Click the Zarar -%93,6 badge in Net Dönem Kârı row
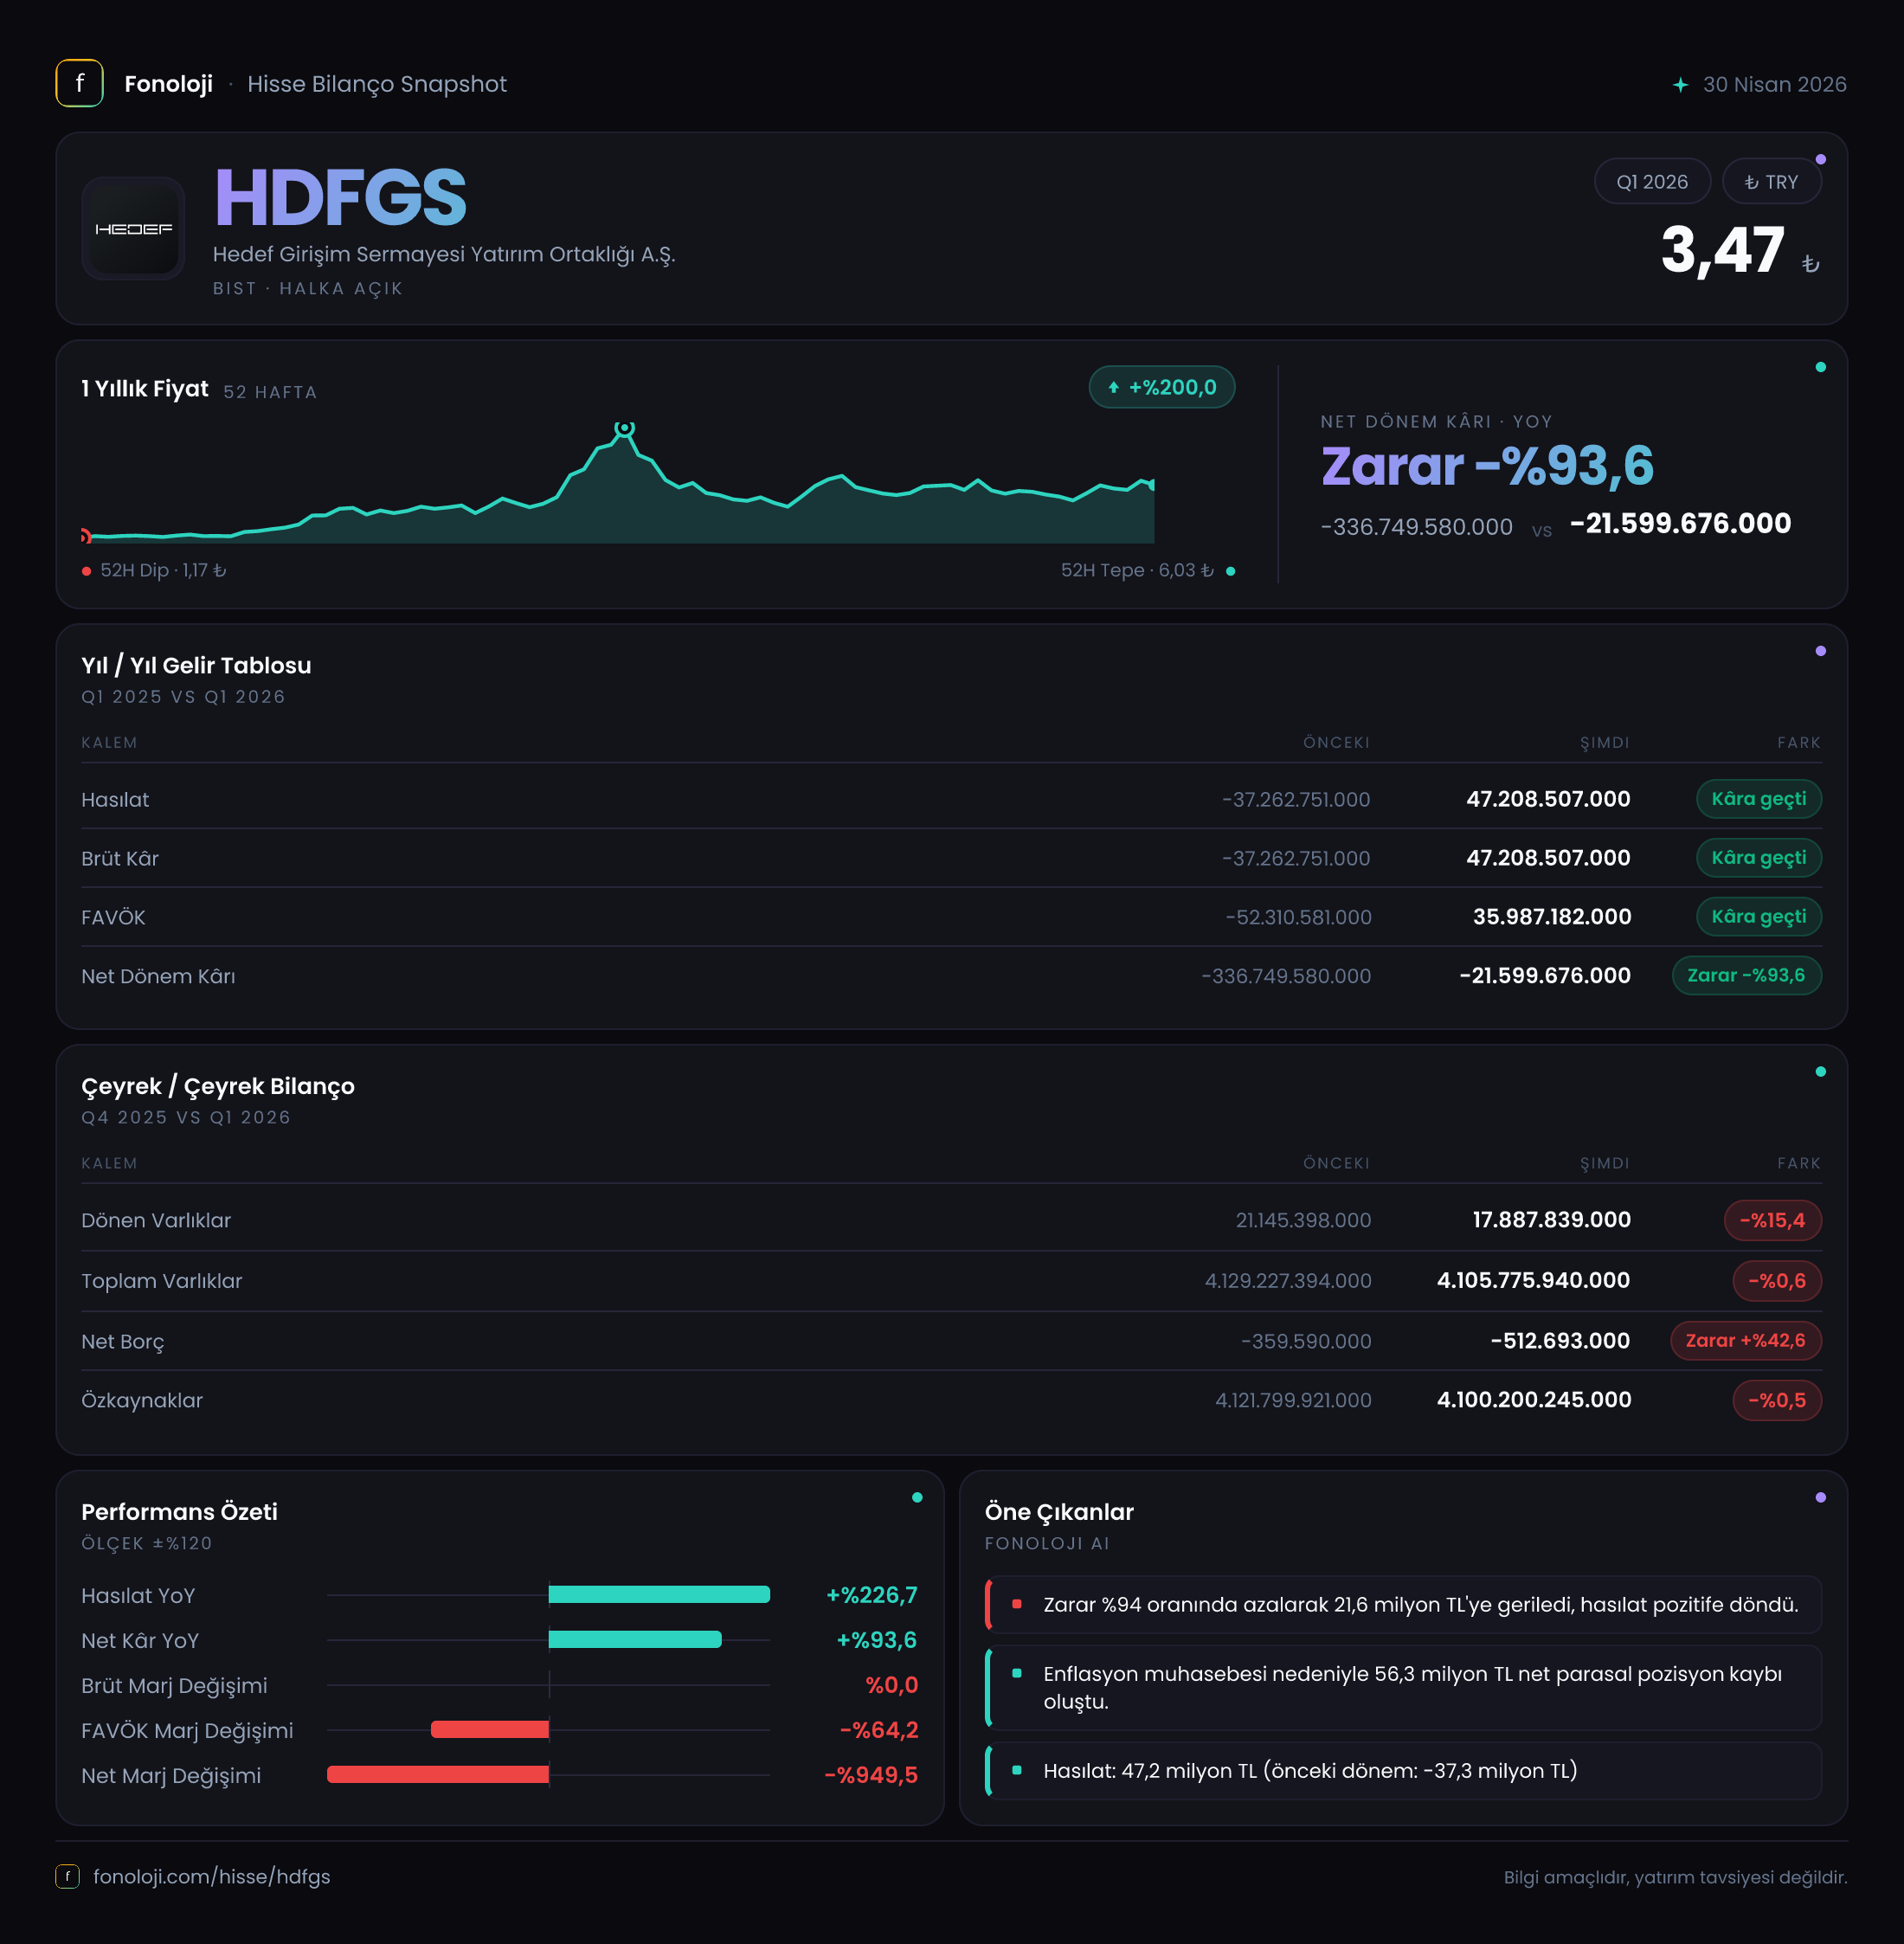This screenshot has width=1904, height=1944. coord(1747,976)
